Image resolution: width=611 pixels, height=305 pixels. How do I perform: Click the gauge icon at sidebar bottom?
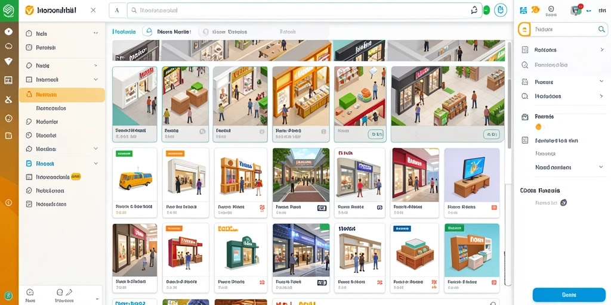point(30,292)
